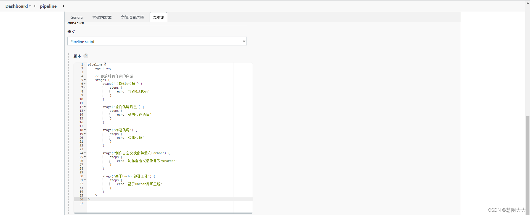530x215 pixels.
Task: Open the pipeline breadcrumb arrow menu
Action: pyautogui.click(x=63, y=6)
